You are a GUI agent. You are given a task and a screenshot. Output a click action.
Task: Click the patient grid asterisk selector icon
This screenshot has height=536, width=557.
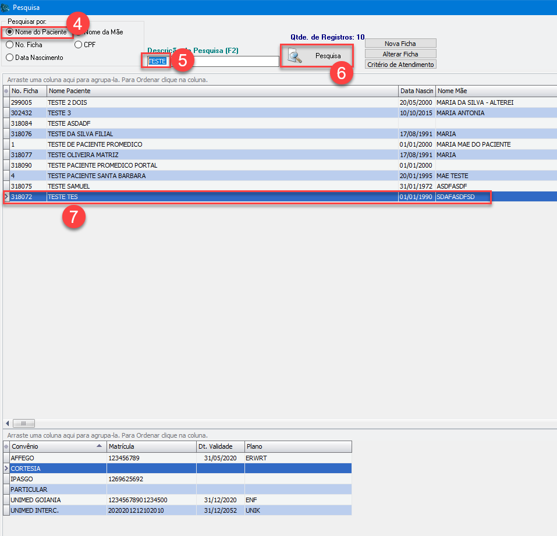coord(6,91)
